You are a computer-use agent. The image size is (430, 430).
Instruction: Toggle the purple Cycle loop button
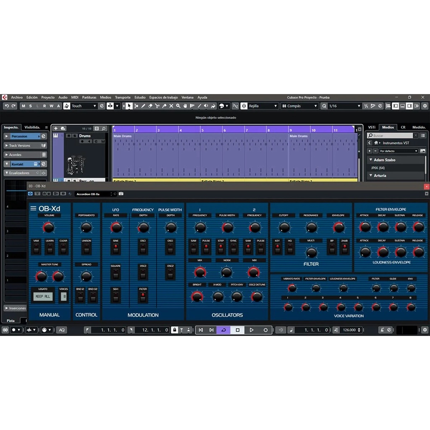[x=223, y=330]
